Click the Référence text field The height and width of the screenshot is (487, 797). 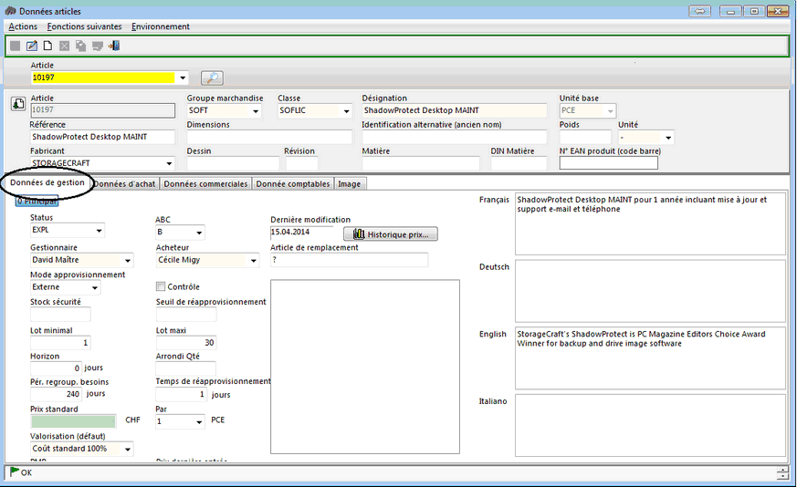[x=102, y=137]
